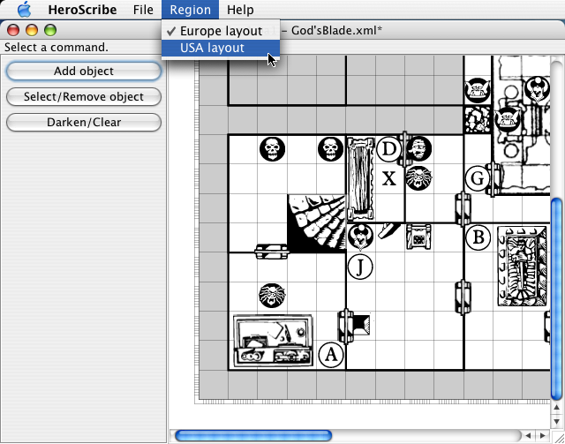This screenshot has width=565, height=444.
Task: Click the X marker on the map
Action: coord(389,179)
